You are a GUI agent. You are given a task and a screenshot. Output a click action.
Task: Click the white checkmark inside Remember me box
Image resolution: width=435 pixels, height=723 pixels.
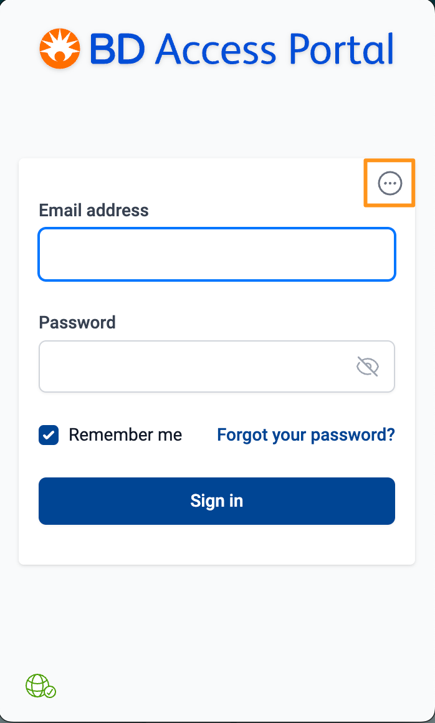pyautogui.click(x=49, y=435)
